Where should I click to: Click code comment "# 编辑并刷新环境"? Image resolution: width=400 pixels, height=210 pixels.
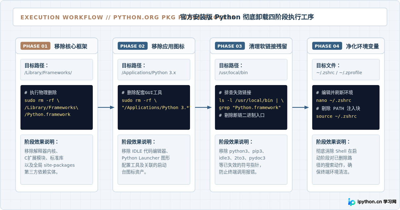tap(334, 93)
